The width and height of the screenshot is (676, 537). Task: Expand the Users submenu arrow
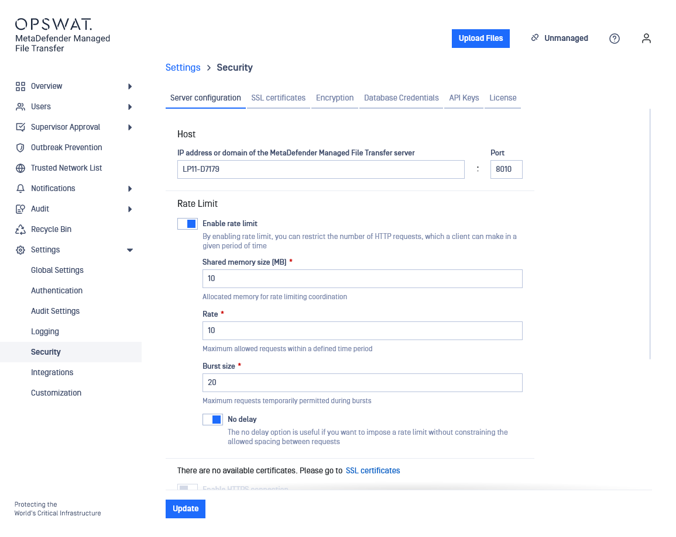click(x=130, y=107)
